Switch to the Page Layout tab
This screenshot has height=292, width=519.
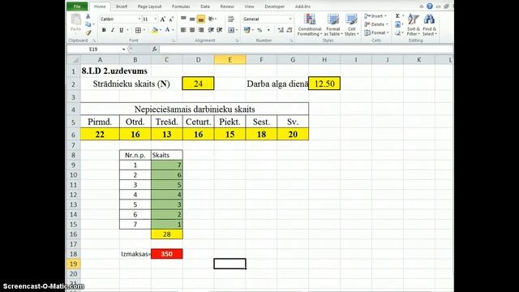[149, 6]
